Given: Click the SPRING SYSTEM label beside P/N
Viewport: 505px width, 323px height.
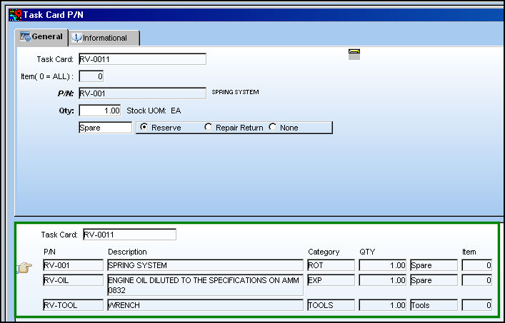Looking at the screenshot, I should (x=235, y=92).
